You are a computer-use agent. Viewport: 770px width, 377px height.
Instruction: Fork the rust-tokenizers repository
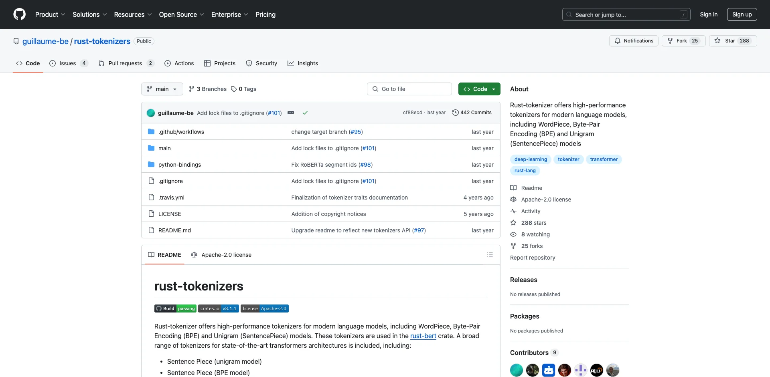pos(683,41)
